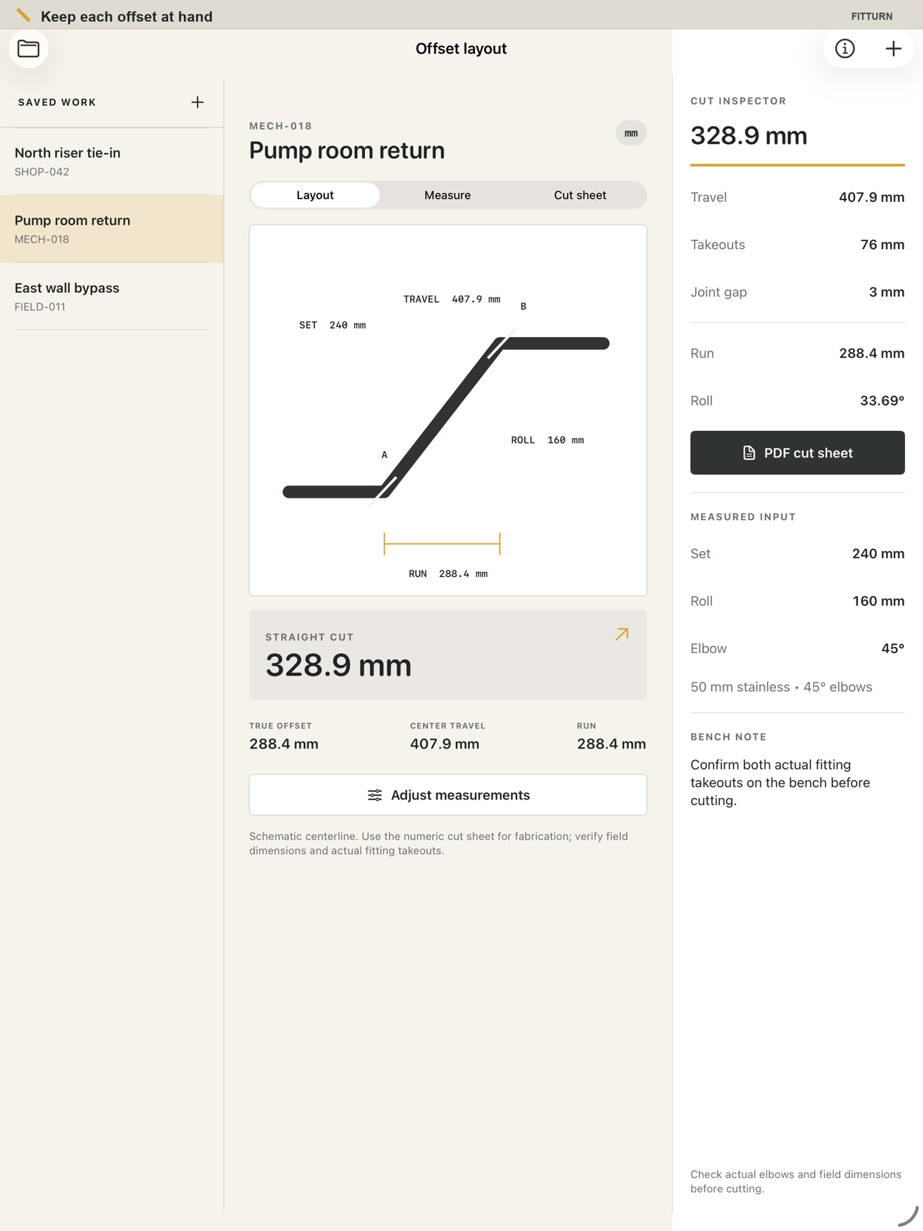Tap the FITTURN label in the top bar
This screenshot has height=1231, width=923.
point(871,16)
